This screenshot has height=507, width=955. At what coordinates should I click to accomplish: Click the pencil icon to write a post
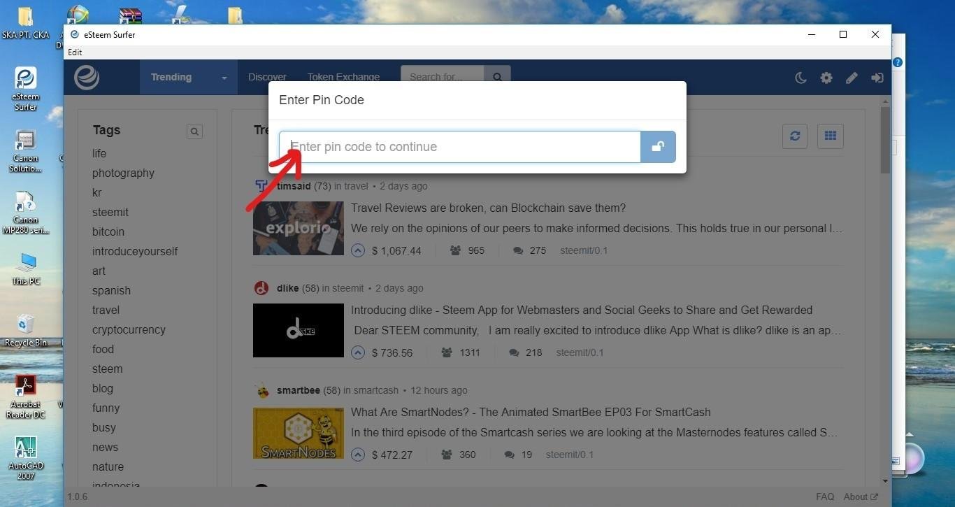coord(852,78)
